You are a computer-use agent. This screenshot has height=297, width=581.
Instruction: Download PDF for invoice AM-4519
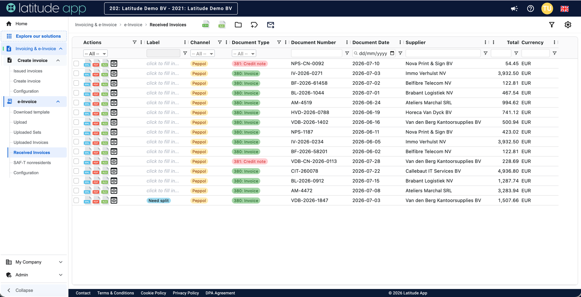(x=96, y=103)
